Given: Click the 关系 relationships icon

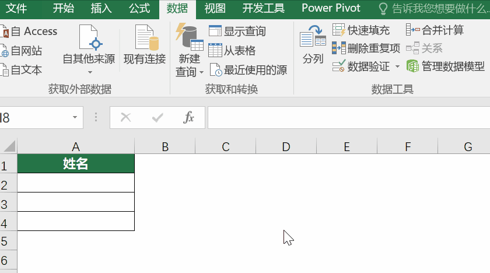Looking at the screenshot, I should (412, 48).
